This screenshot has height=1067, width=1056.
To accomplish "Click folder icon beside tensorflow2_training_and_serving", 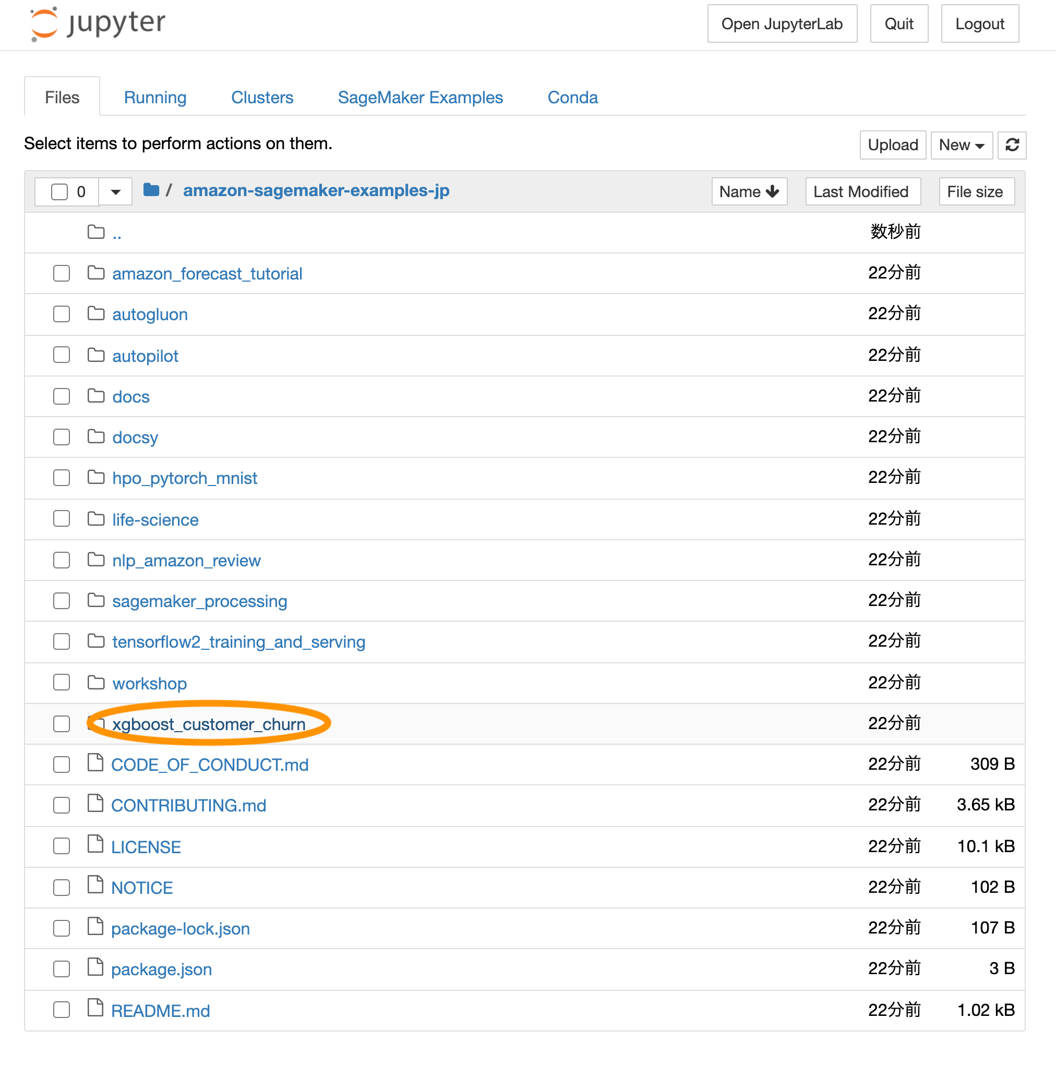I will (96, 641).
